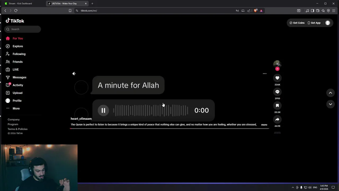
Task: Open the account avatar menu
Action: tap(328, 23)
